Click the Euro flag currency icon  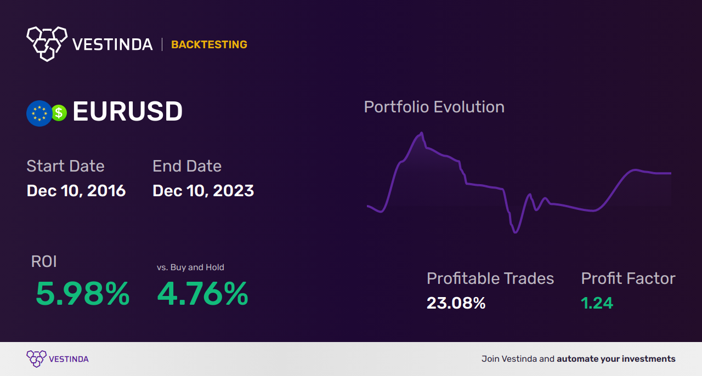tap(39, 113)
